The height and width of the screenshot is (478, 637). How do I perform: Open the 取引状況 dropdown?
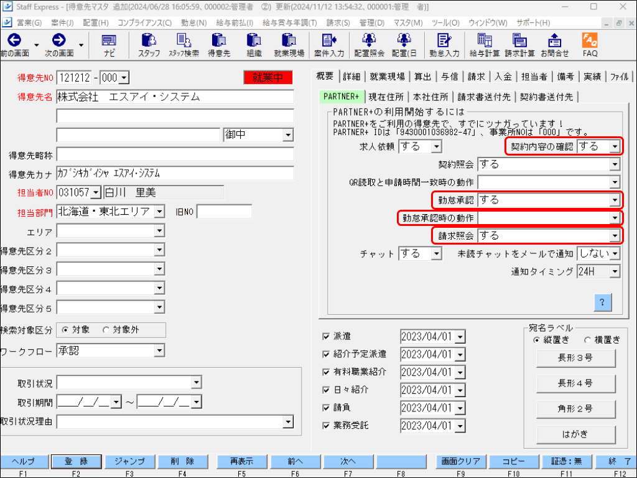click(196, 382)
